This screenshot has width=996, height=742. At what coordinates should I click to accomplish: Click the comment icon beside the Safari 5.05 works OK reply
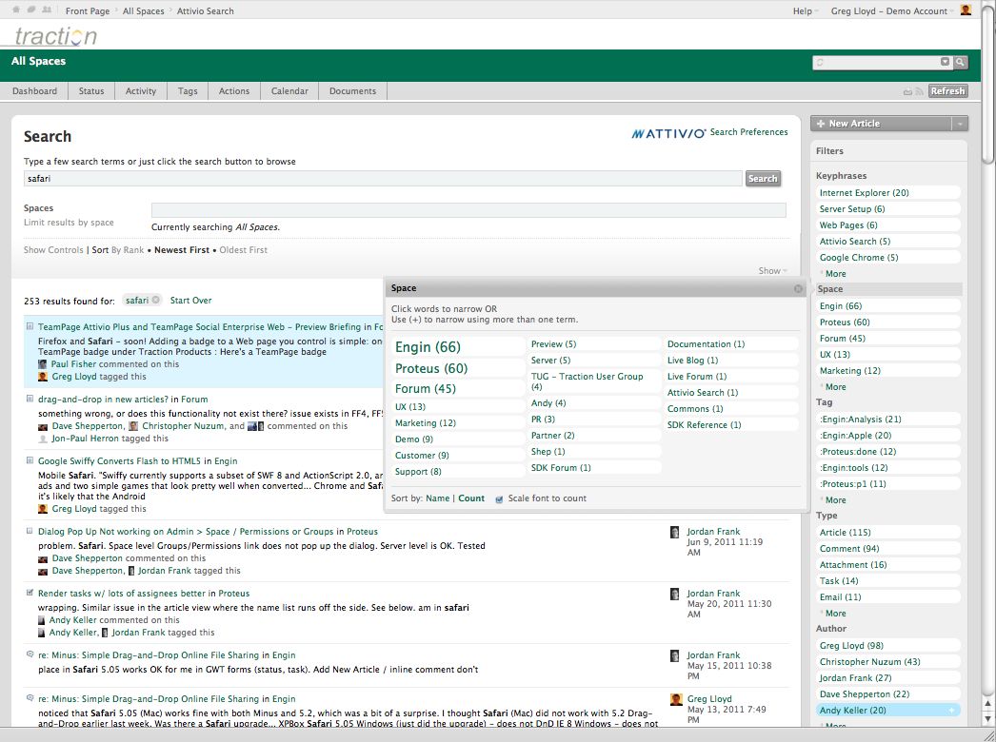30,654
